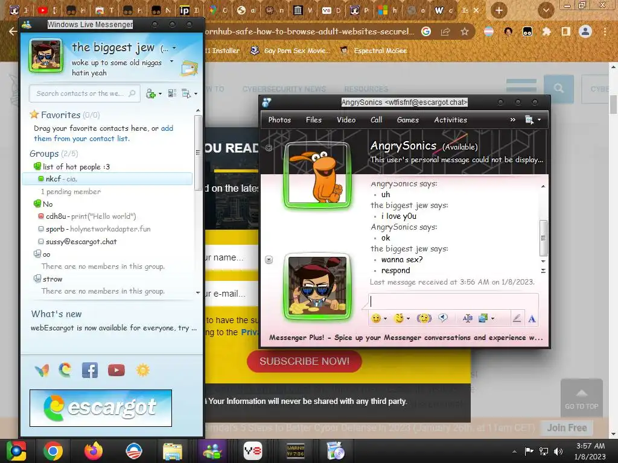Open Activities menu in chat window
618x463 pixels.
[x=450, y=120]
